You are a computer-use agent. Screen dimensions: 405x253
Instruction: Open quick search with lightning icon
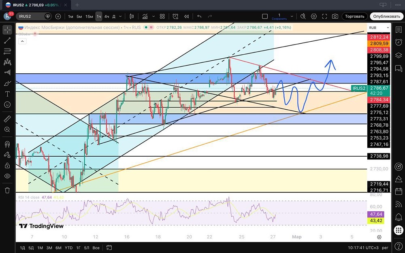point(303,16)
